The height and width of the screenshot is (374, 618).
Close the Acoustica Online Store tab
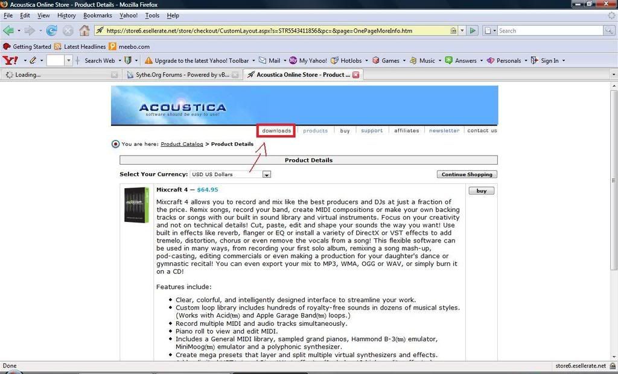[355, 74]
